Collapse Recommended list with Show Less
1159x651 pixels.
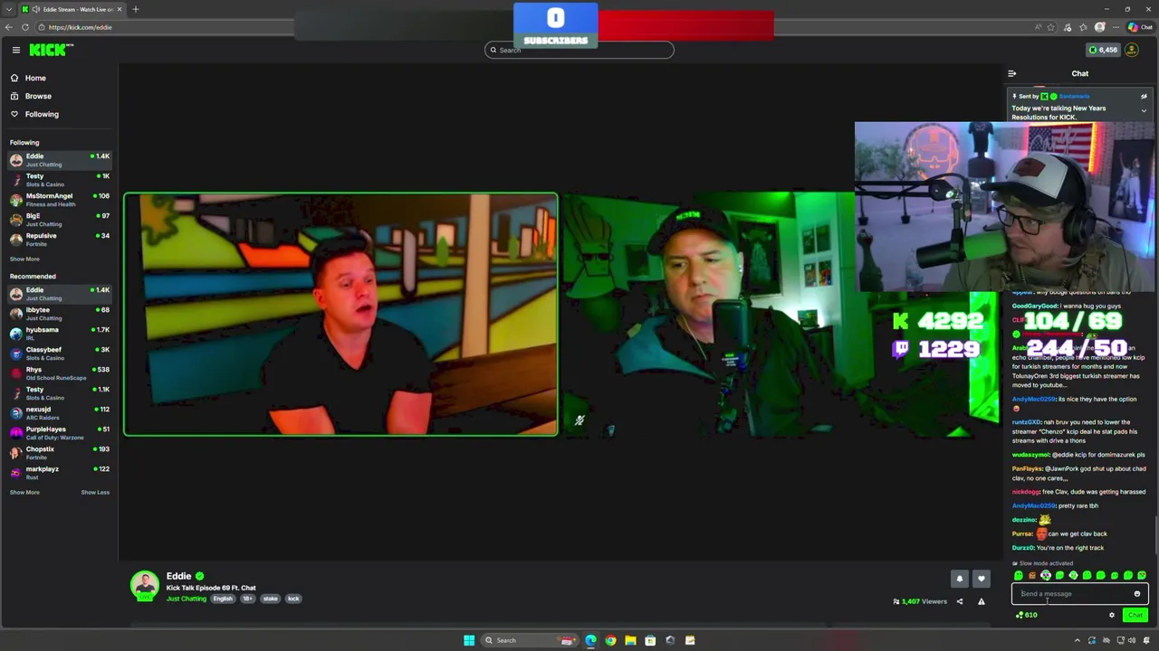tap(95, 492)
